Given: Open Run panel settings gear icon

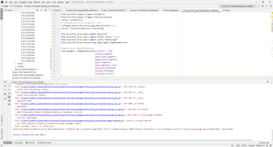Looking at the screenshot, I should point(267,82).
